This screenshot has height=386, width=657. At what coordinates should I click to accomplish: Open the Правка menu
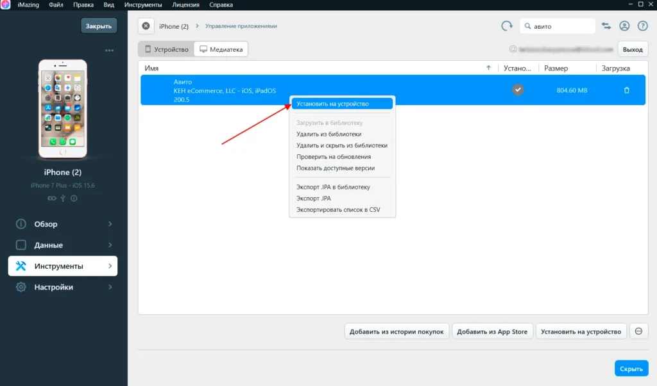83,4
